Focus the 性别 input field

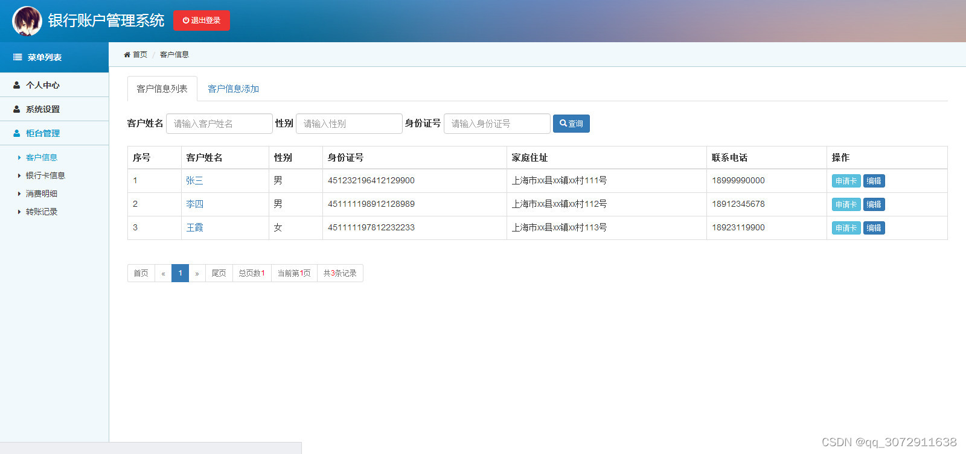tap(349, 124)
